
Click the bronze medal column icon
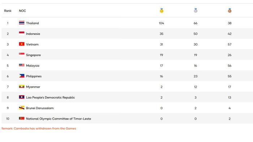230,10
